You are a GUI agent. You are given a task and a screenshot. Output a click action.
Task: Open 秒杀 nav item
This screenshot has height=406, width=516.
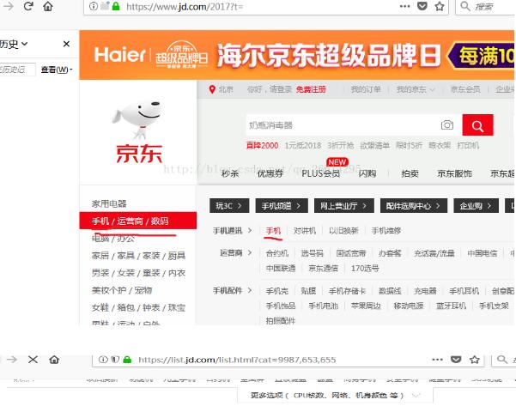230,173
